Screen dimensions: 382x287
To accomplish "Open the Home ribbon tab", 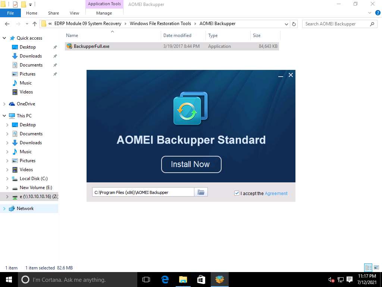I will point(32,13).
